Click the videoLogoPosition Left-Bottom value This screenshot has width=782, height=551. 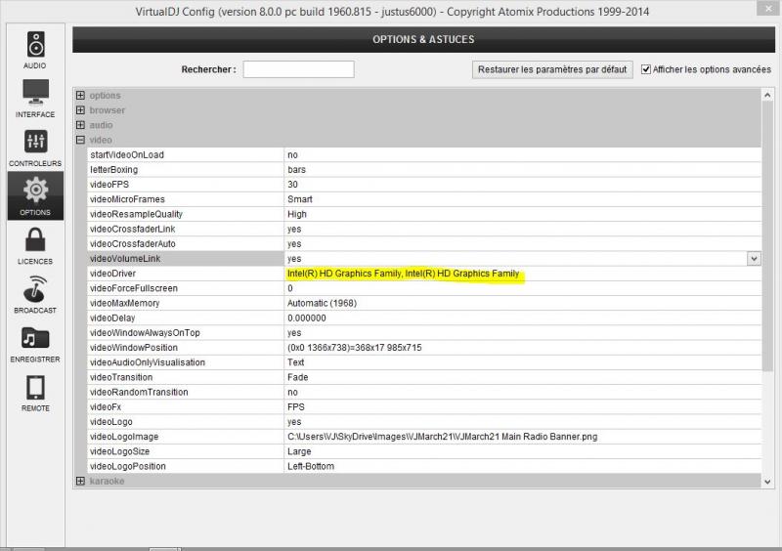click(x=311, y=467)
